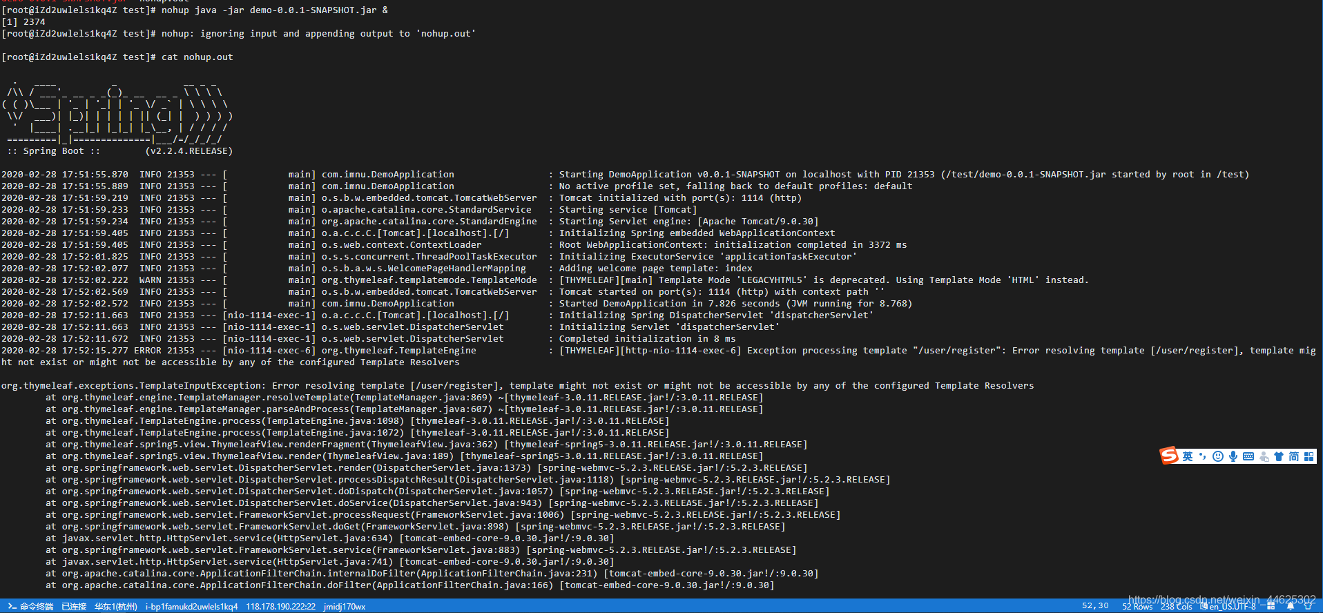
Task: Open notifications via bell icon in status bar
Action: pyautogui.click(x=1290, y=607)
